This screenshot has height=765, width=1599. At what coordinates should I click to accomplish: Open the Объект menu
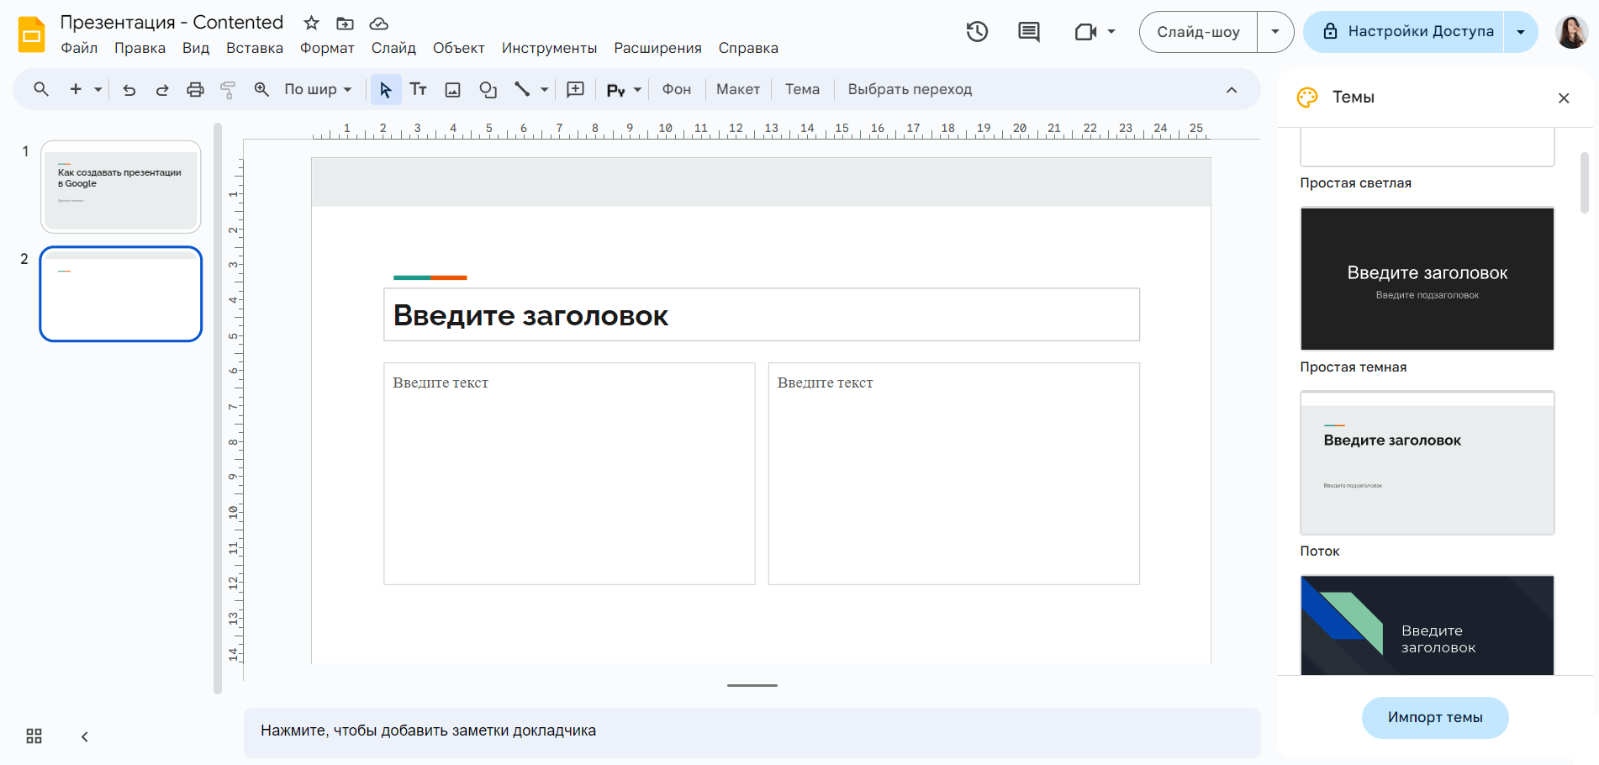[459, 48]
